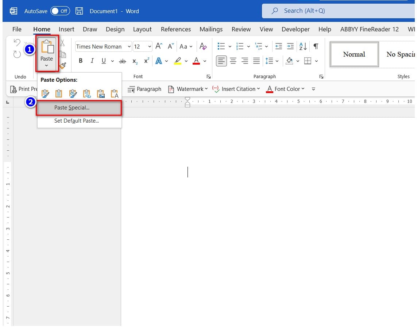Screen dimensions: 417x327
Task: Click the Justify alignment icon
Action: click(x=256, y=61)
